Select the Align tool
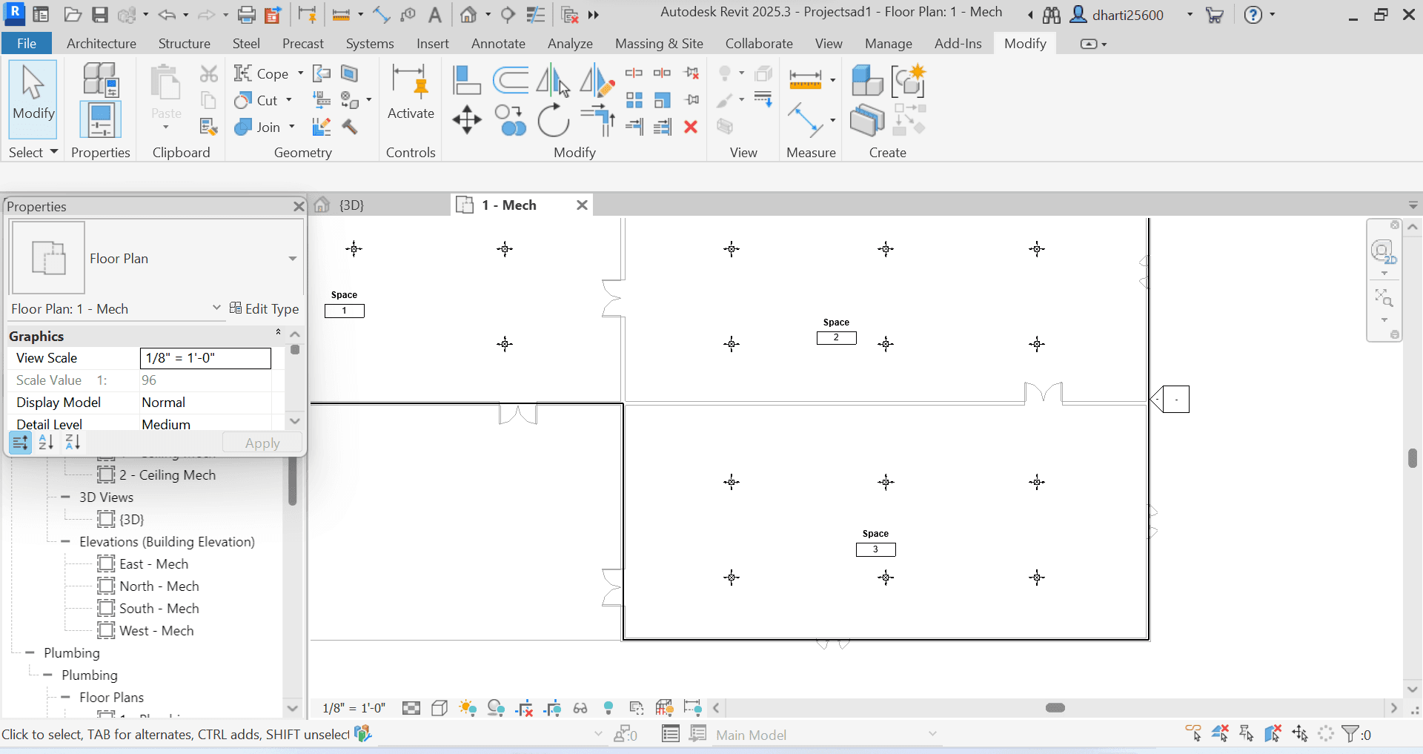This screenshot has height=754, width=1423. click(467, 80)
